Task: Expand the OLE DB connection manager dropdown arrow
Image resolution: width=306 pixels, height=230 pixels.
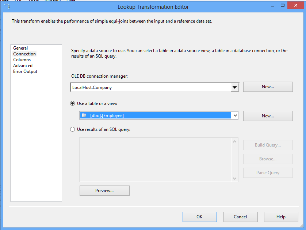Action: pos(234,87)
